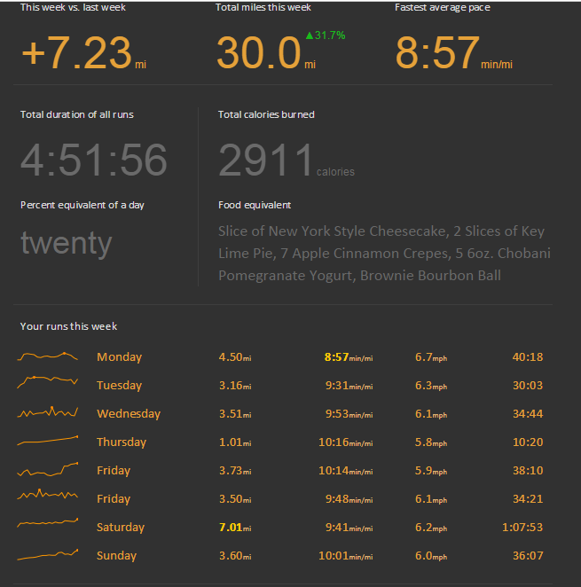This screenshot has width=581, height=587.
Task: Click the 4:51:56 total duration value
Action: tap(94, 160)
